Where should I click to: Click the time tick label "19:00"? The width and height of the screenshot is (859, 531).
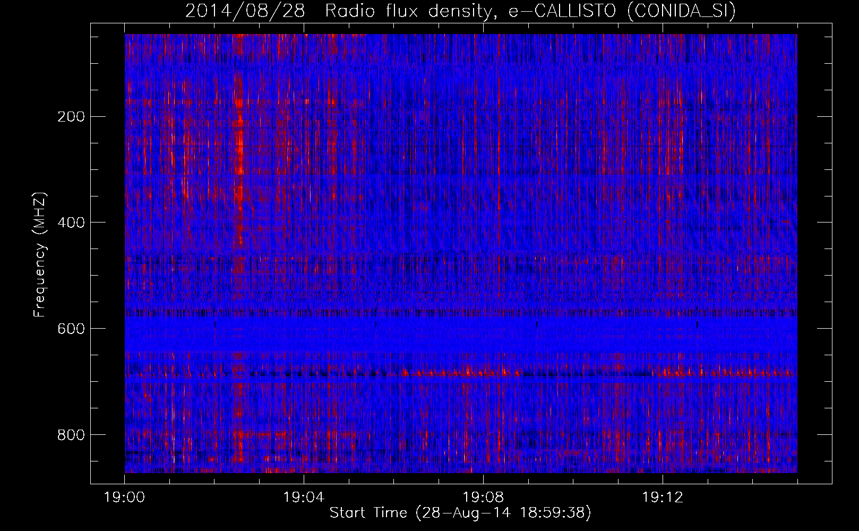pos(125,498)
